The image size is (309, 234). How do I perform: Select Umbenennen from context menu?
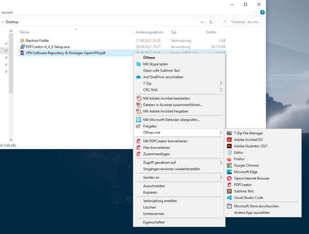pos(153,214)
